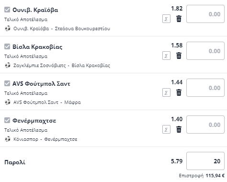
Task: Toggle the sigma icon on Βίσλα Κρακοβίας row
Action: [x=166, y=56]
